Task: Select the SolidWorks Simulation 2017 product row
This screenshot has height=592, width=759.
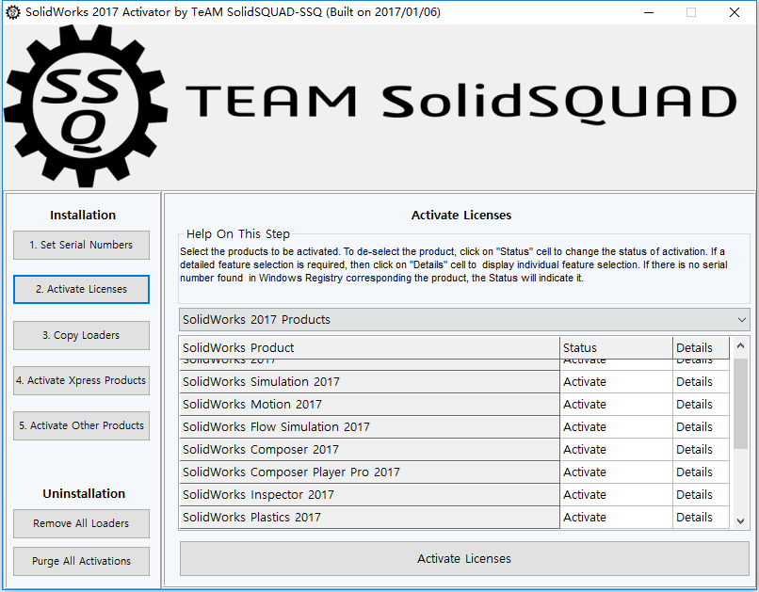Action: coord(369,381)
